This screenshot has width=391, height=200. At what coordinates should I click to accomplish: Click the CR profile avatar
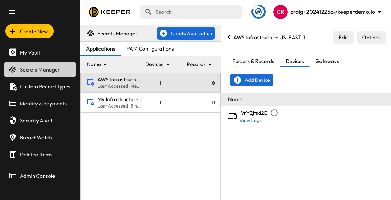coord(280,12)
